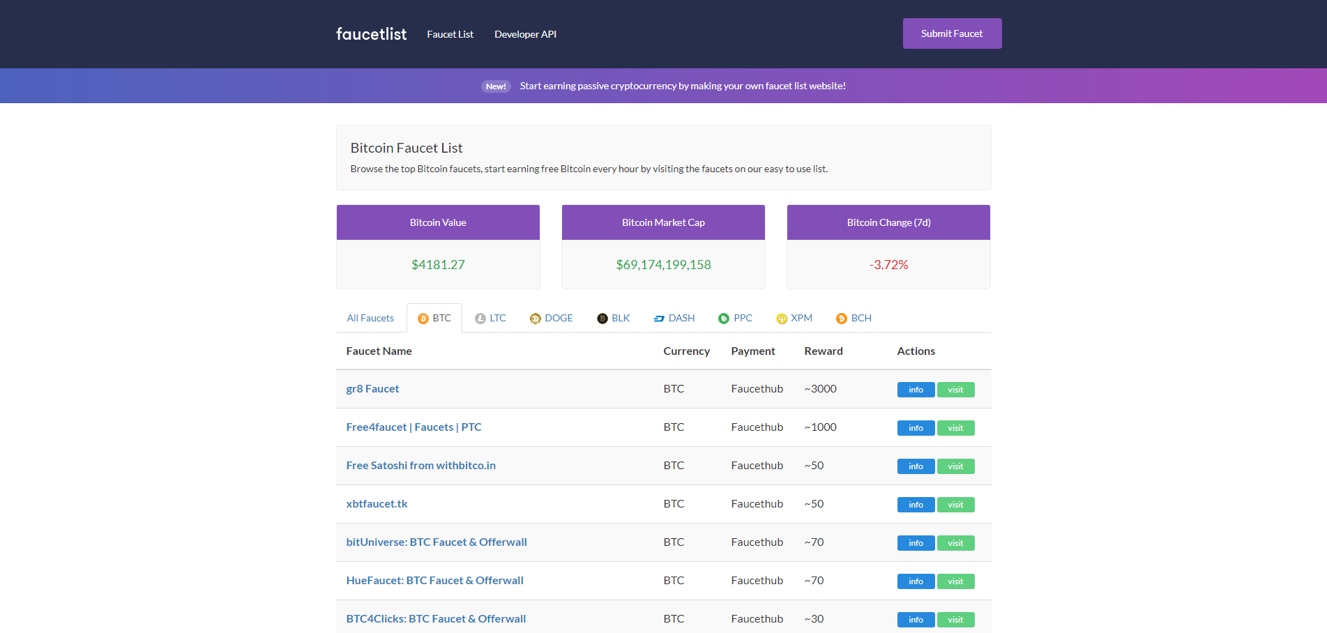Open the xbtfaucet.tk faucet link

pyautogui.click(x=377, y=503)
